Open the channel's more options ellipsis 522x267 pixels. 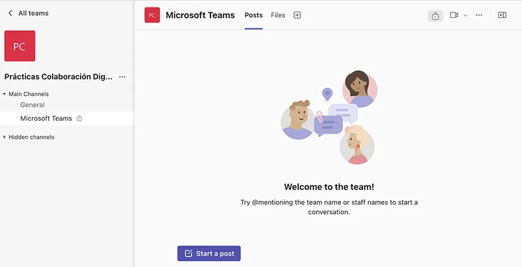(x=478, y=15)
